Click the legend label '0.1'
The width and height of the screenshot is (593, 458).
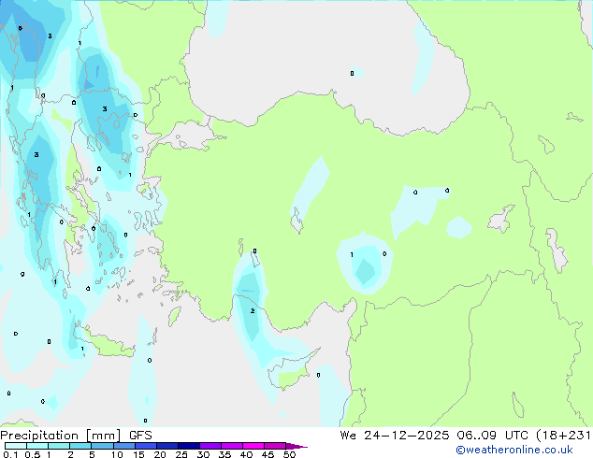[10, 454]
